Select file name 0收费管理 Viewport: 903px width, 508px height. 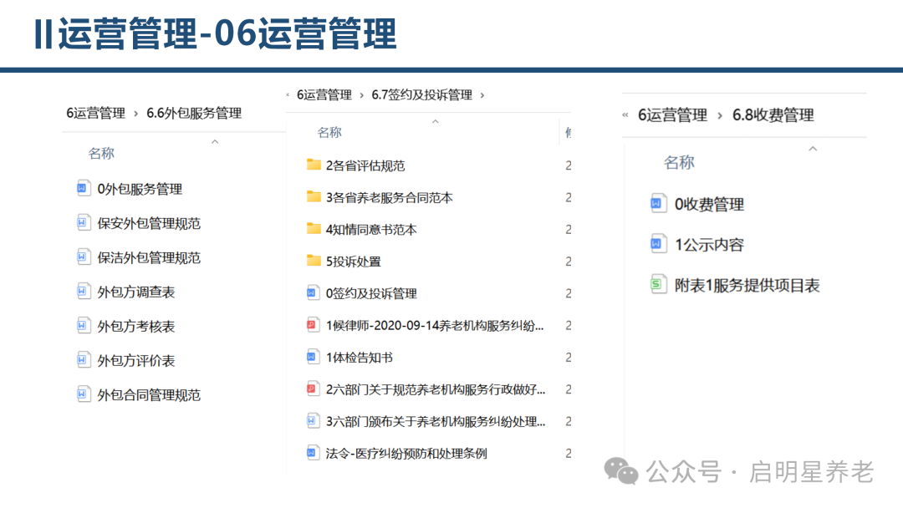709,205
